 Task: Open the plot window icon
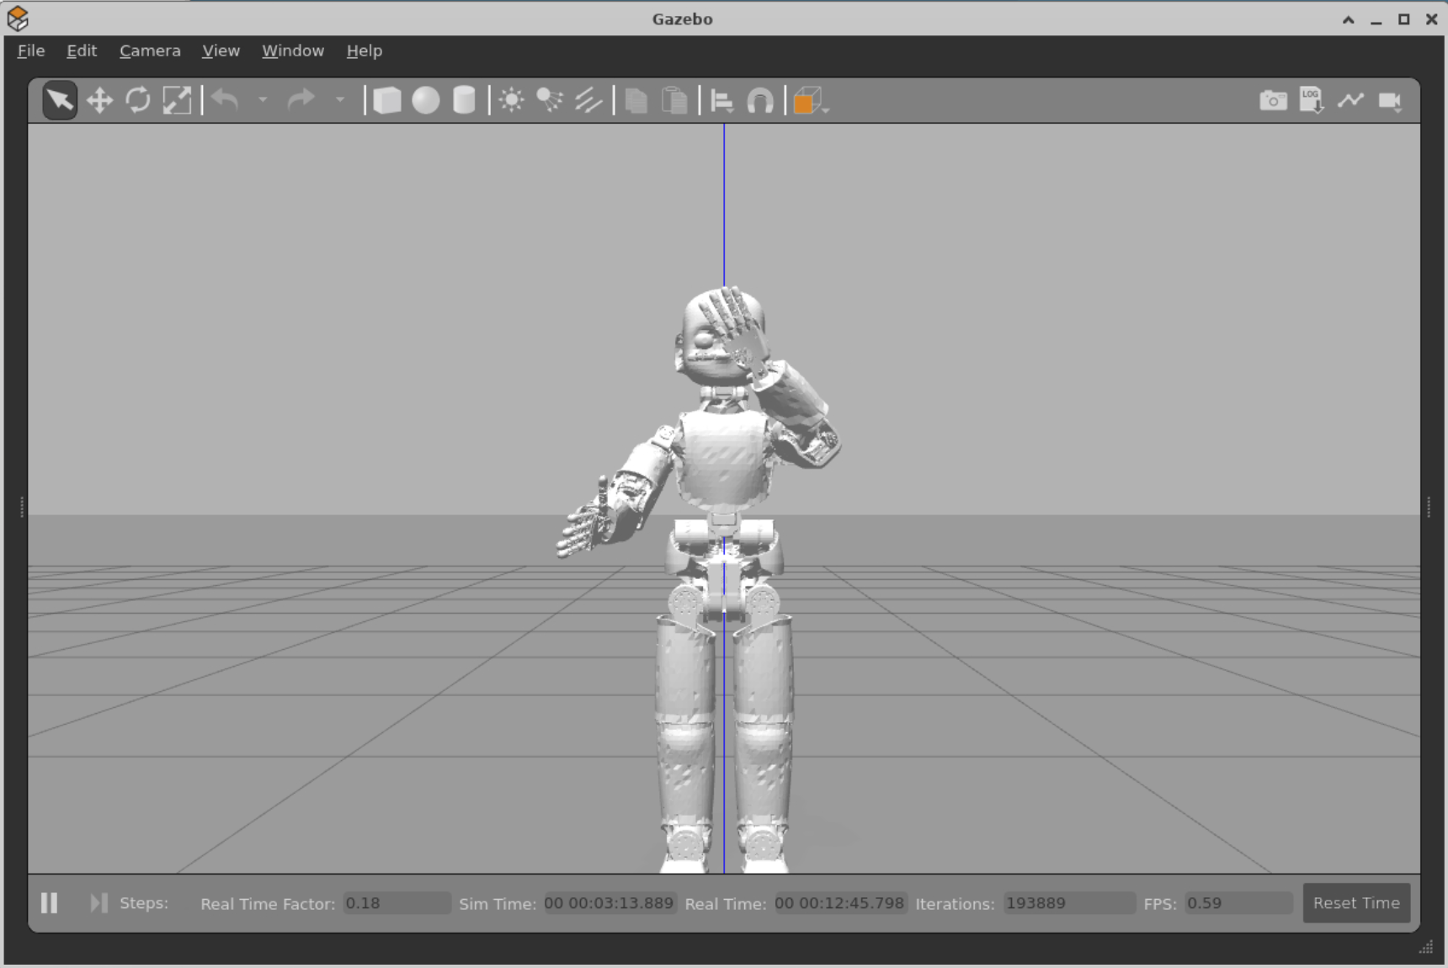pos(1350,101)
